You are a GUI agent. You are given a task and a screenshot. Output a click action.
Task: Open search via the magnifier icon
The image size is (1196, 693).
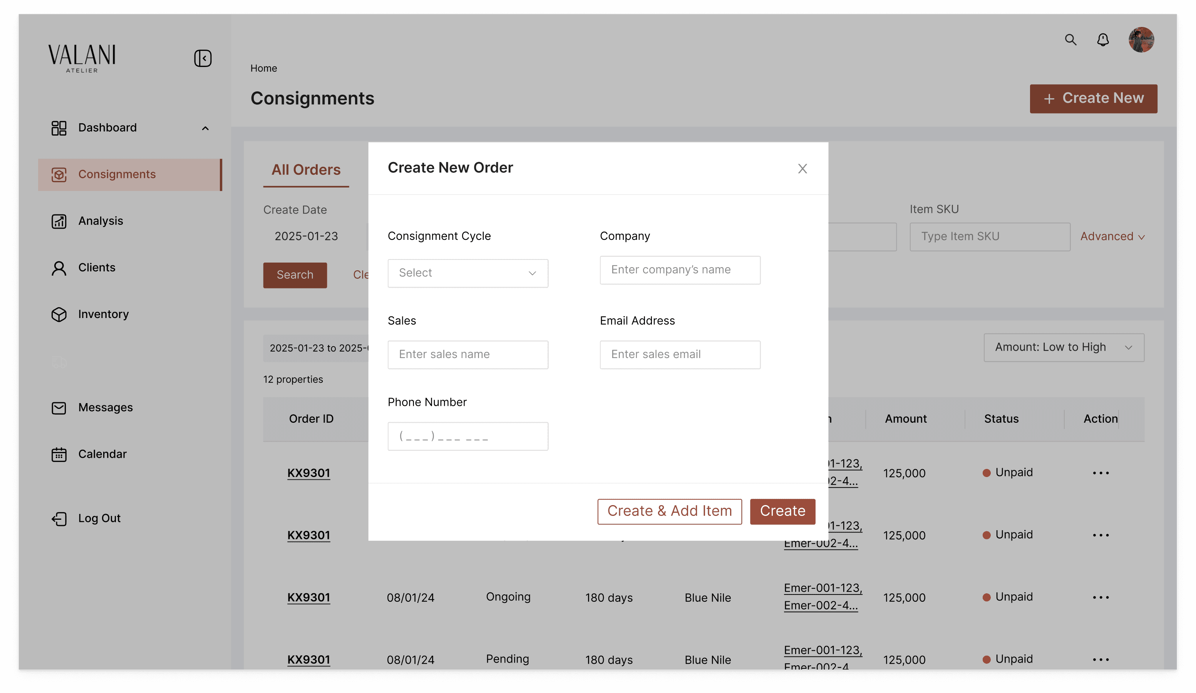tap(1070, 40)
